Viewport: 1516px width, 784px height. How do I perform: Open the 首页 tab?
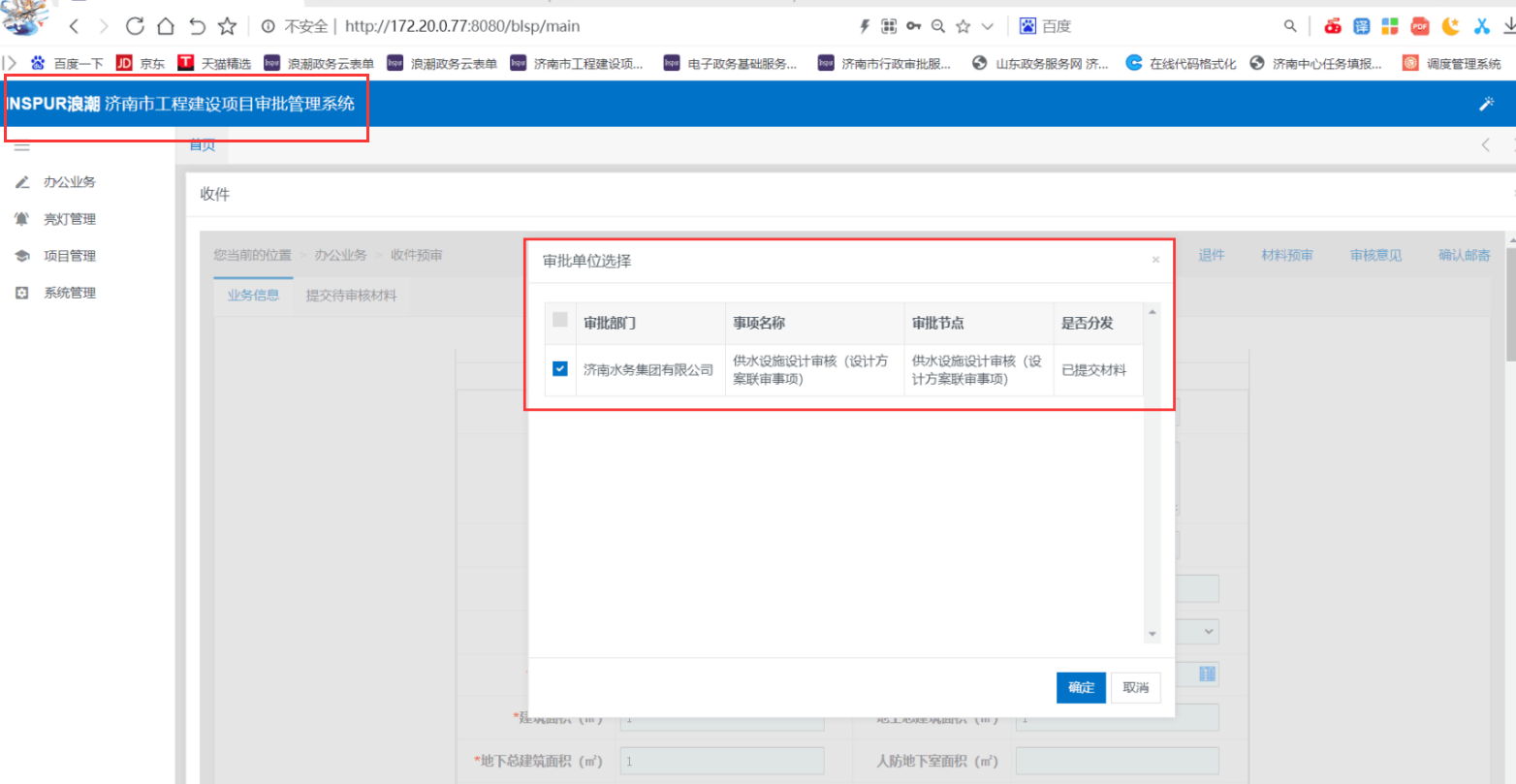(x=202, y=145)
